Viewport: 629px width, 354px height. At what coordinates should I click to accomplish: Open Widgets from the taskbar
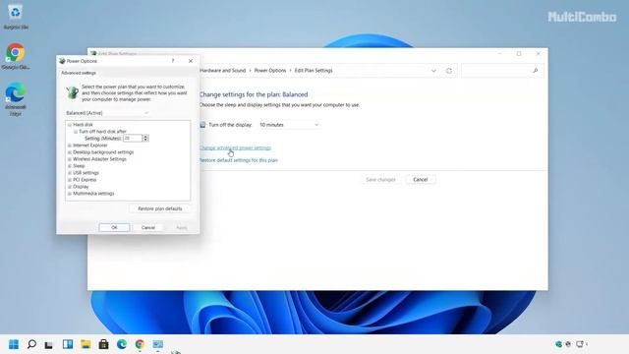[68, 344]
